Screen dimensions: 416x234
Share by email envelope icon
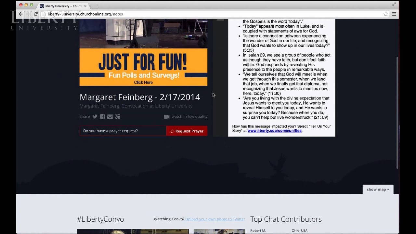point(110,116)
